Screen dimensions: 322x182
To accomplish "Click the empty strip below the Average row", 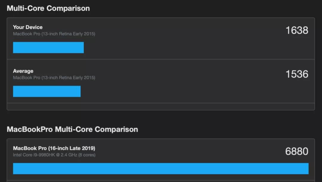I will [161, 106].
